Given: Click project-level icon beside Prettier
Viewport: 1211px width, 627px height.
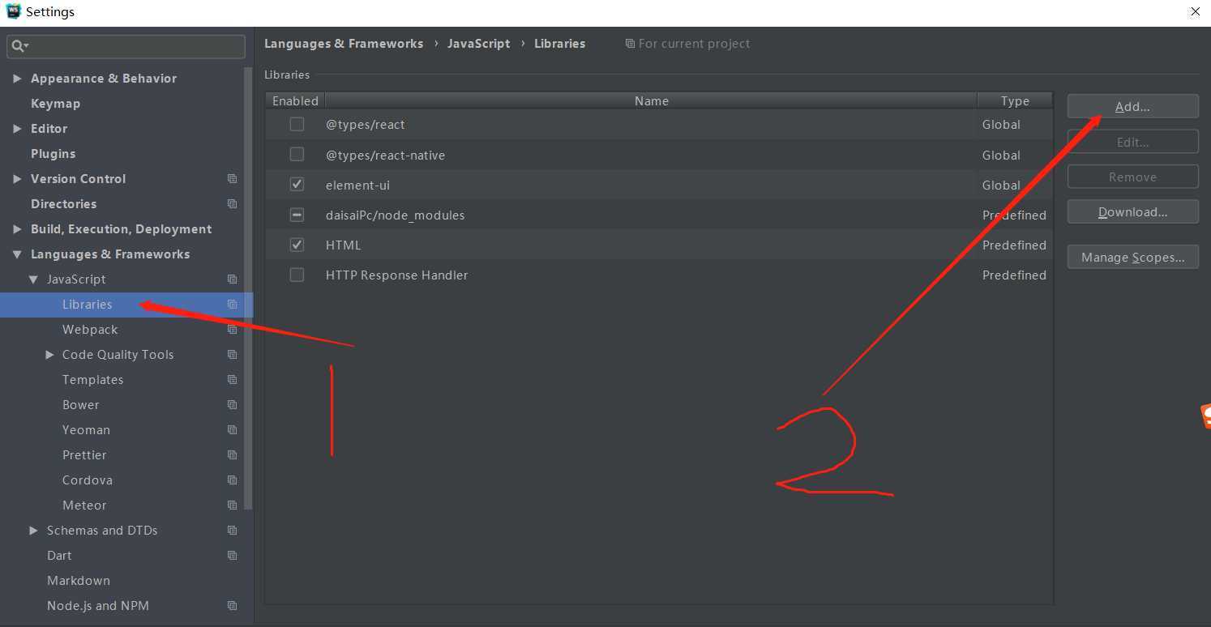Looking at the screenshot, I should click(x=233, y=455).
